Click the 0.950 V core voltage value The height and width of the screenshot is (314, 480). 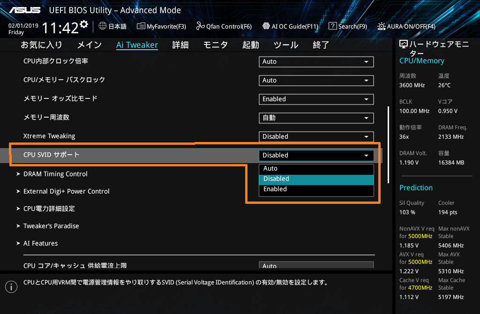point(448,111)
